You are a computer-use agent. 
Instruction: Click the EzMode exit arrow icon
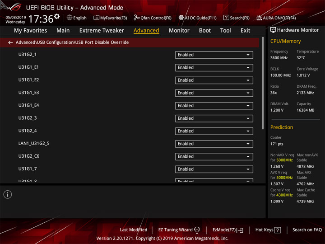pyautogui.click(x=240, y=230)
